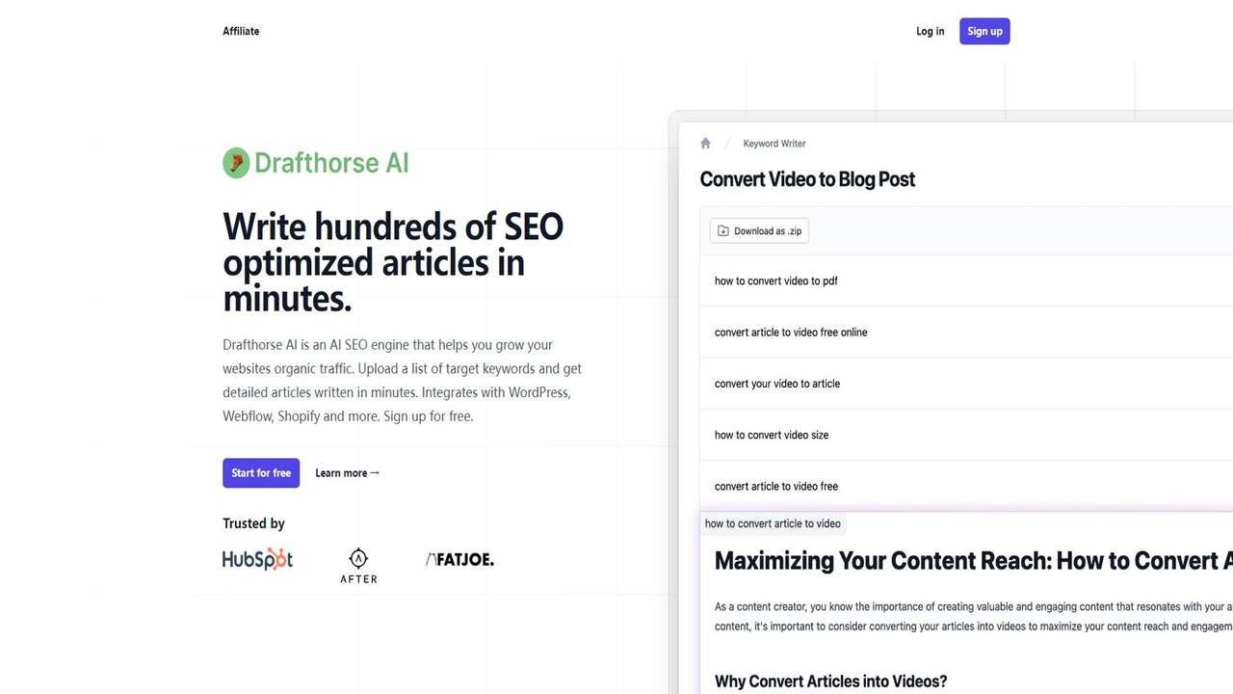Image resolution: width=1233 pixels, height=694 pixels.
Task: Follow the Learn more link
Action: coord(348,473)
